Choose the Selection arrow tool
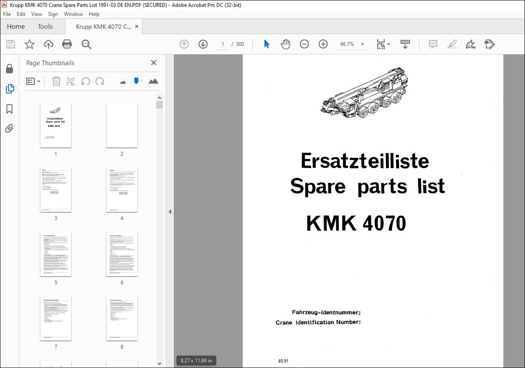The height and width of the screenshot is (368, 525). 267,44
